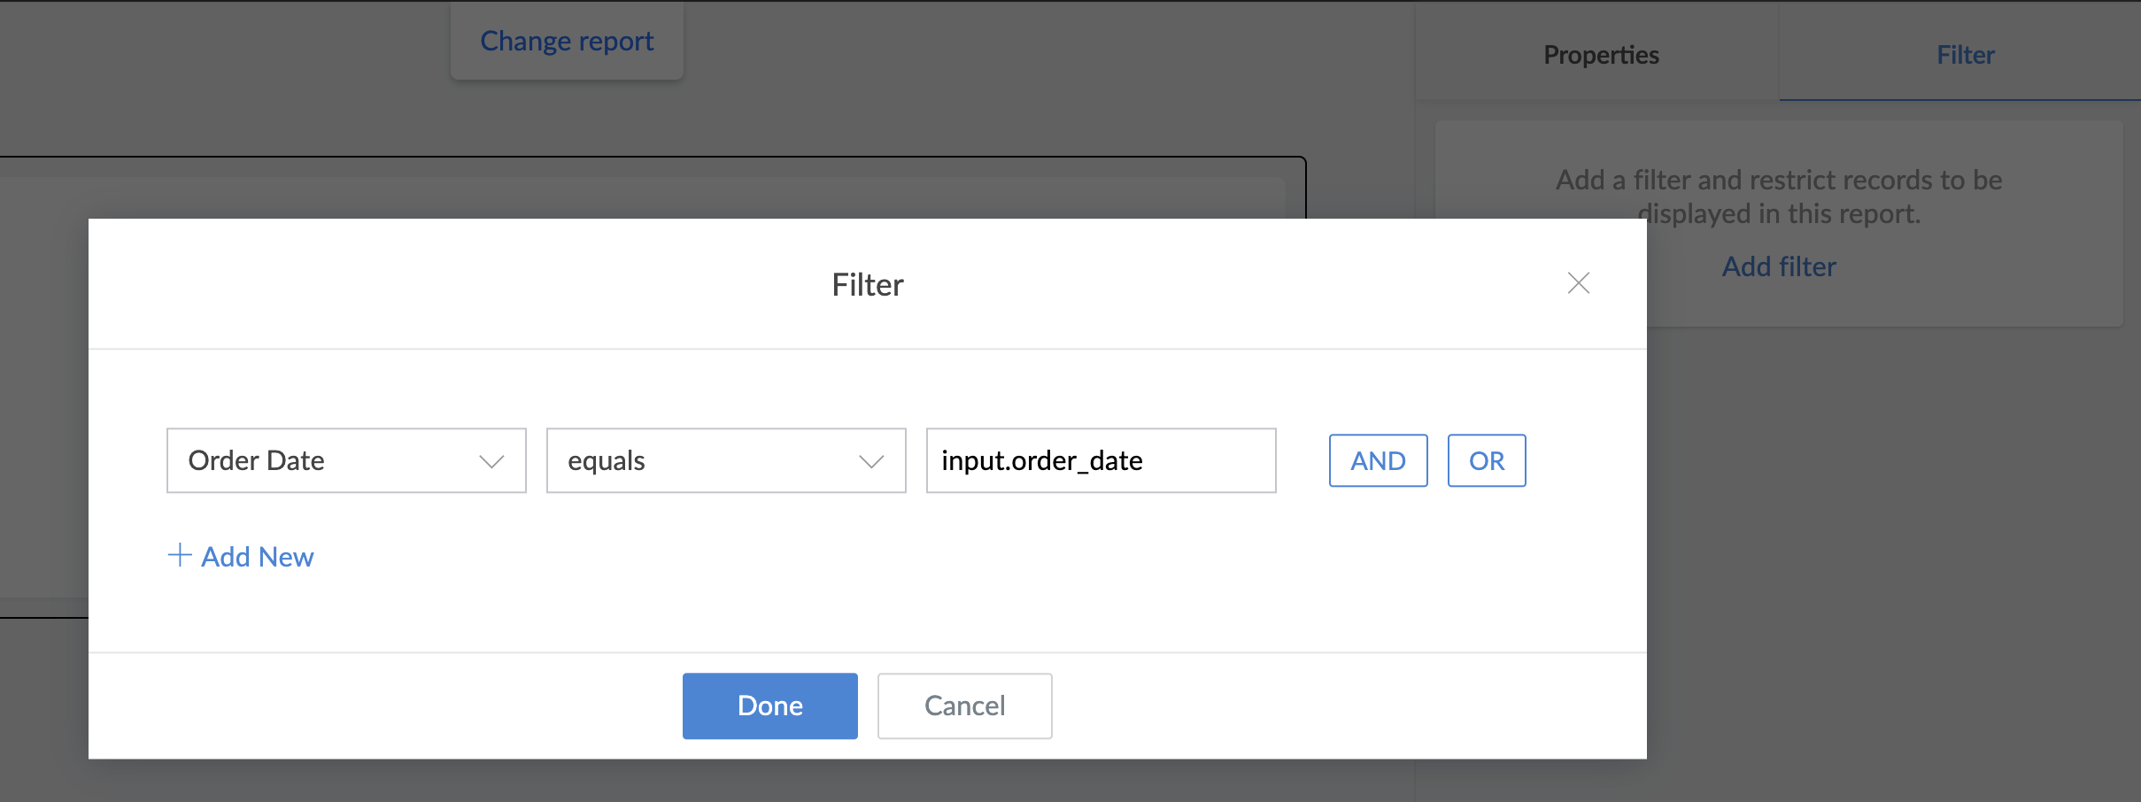Click the equals dropdown chevron arrow
2141x802 pixels.
pyautogui.click(x=871, y=461)
